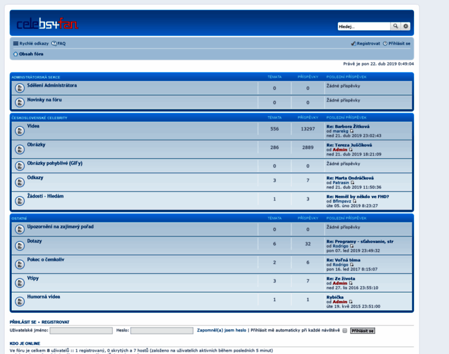Open Re: Voľná téma last post
Image resolution: width=449 pixels, height=354 pixels.
point(343,260)
